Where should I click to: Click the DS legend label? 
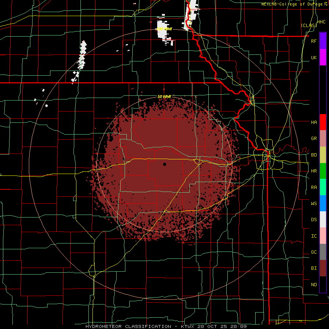click(314, 220)
